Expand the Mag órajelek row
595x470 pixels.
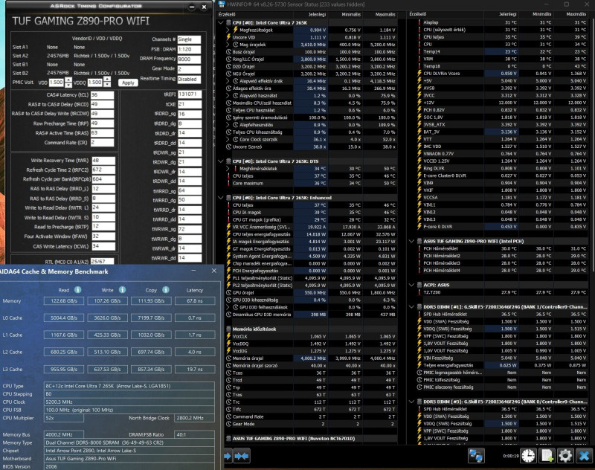(228, 45)
